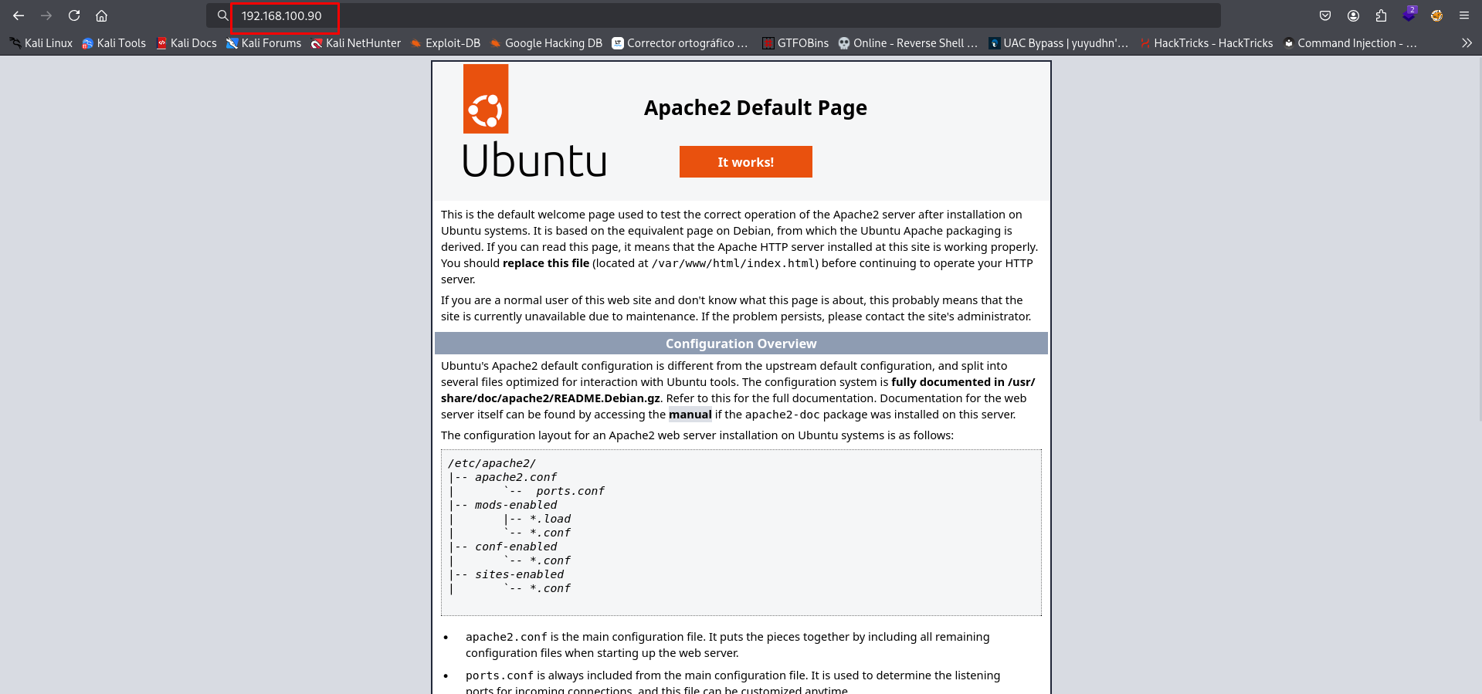The width and height of the screenshot is (1482, 694).
Task: Open the Pocket save icon
Action: (x=1325, y=15)
